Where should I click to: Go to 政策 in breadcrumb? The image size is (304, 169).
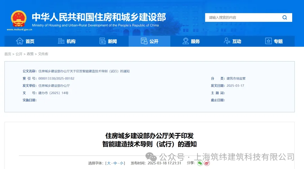pos(30,54)
